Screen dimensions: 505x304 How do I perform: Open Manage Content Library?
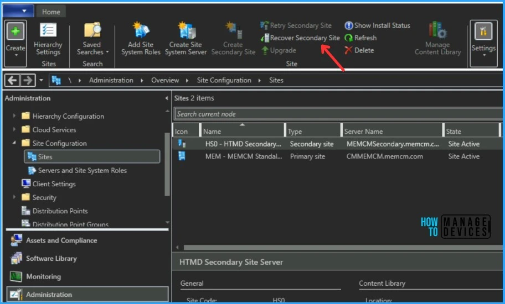tap(437, 39)
